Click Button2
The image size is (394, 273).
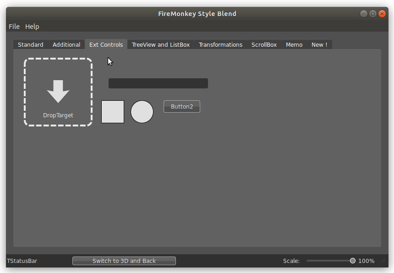(182, 106)
